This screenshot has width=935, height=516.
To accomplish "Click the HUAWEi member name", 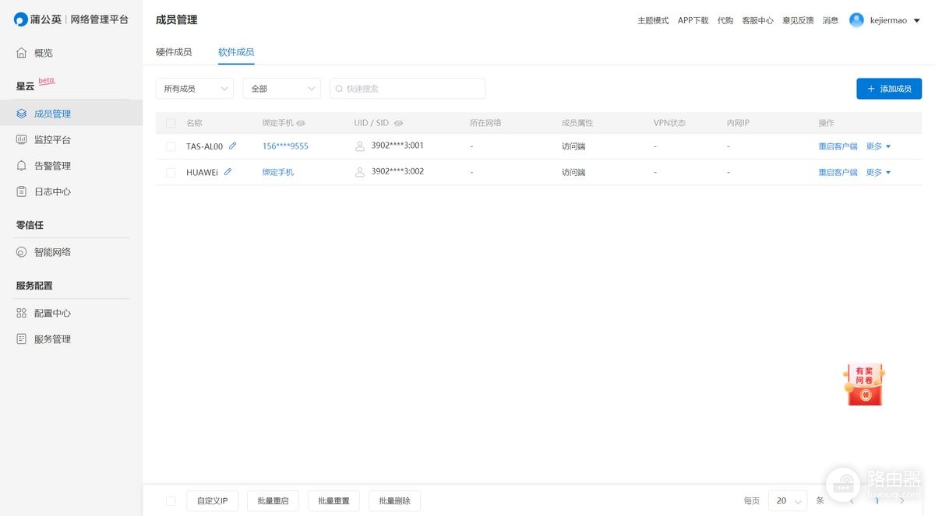I will [x=202, y=173].
